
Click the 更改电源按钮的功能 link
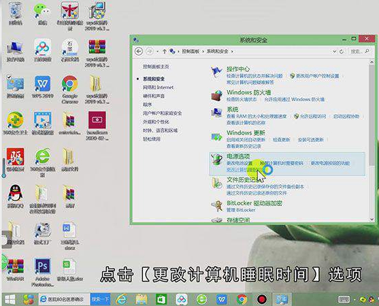[330, 163]
